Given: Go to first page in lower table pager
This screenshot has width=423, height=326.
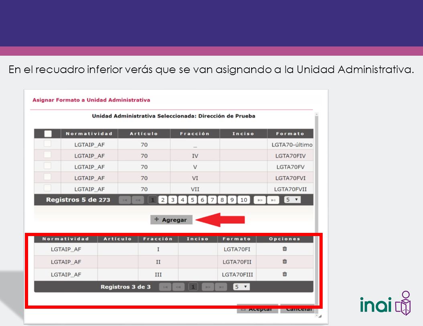Looking at the screenshot, I should [x=165, y=287].
